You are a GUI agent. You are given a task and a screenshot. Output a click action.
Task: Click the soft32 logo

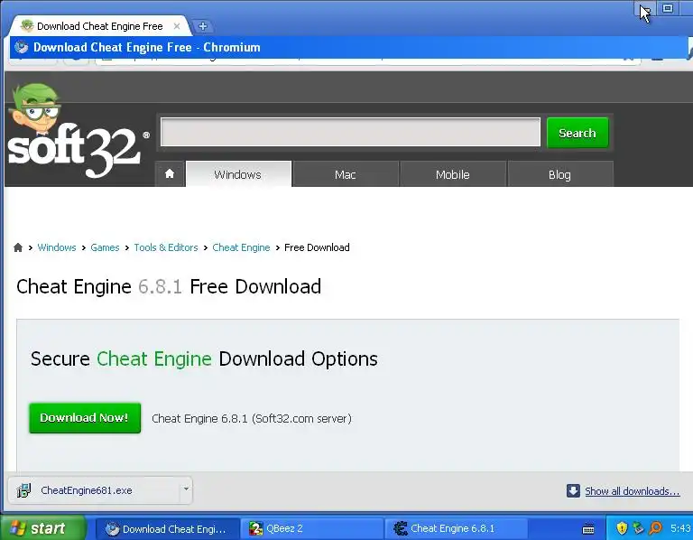pyautogui.click(x=78, y=131)
